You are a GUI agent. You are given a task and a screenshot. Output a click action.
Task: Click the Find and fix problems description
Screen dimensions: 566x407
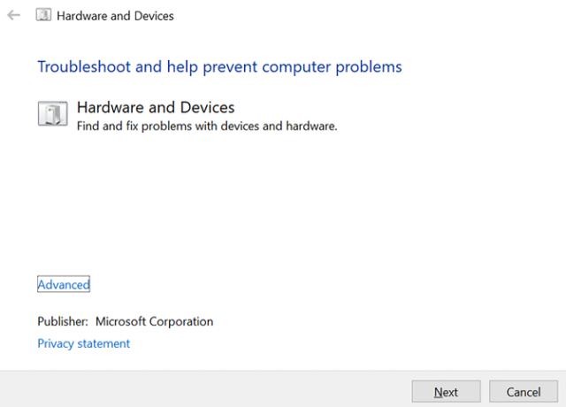(207, 126)
